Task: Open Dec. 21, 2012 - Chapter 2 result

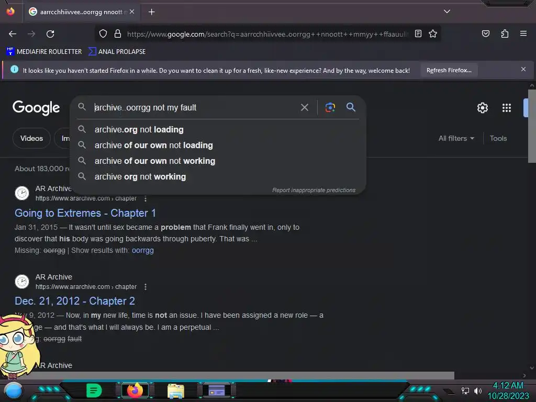Action: (x=75, y=301)
